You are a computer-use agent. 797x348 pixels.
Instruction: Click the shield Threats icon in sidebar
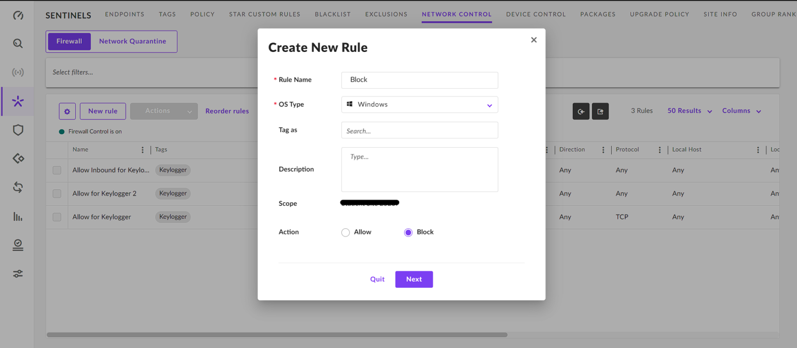point(18,130)
